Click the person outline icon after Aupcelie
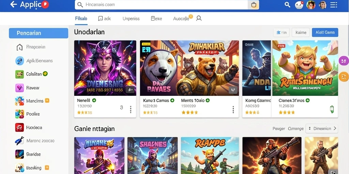Viewport: 349px width, 174px height. [199, 18]
